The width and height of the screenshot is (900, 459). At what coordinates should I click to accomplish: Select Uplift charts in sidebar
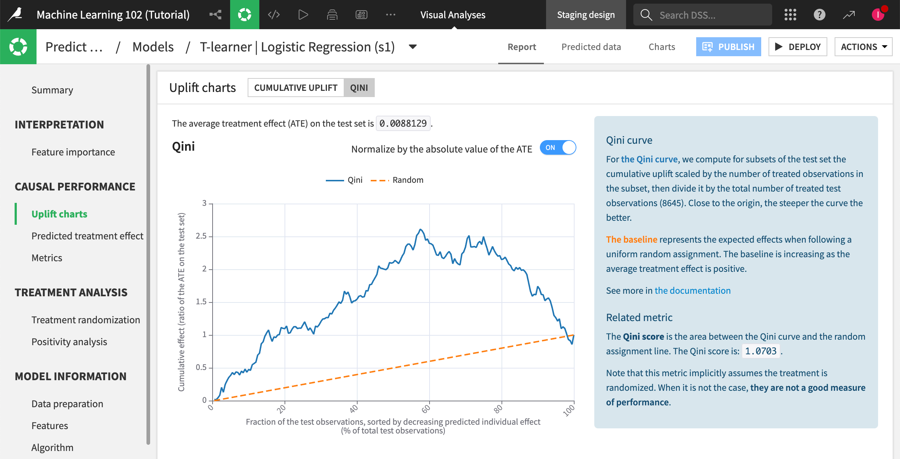coord(59,214)
